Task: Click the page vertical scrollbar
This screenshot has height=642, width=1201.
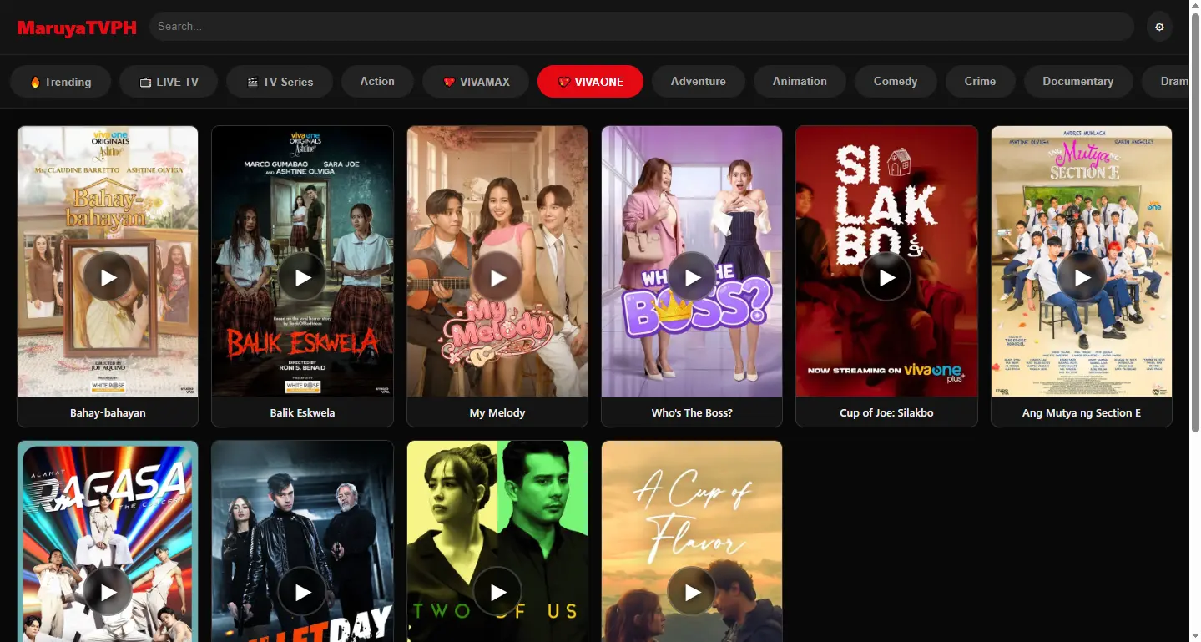Action: (x=1195, y=221)
